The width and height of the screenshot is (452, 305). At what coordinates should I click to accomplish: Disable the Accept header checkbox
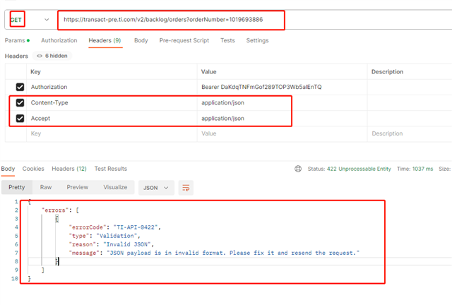click(20, 118)
